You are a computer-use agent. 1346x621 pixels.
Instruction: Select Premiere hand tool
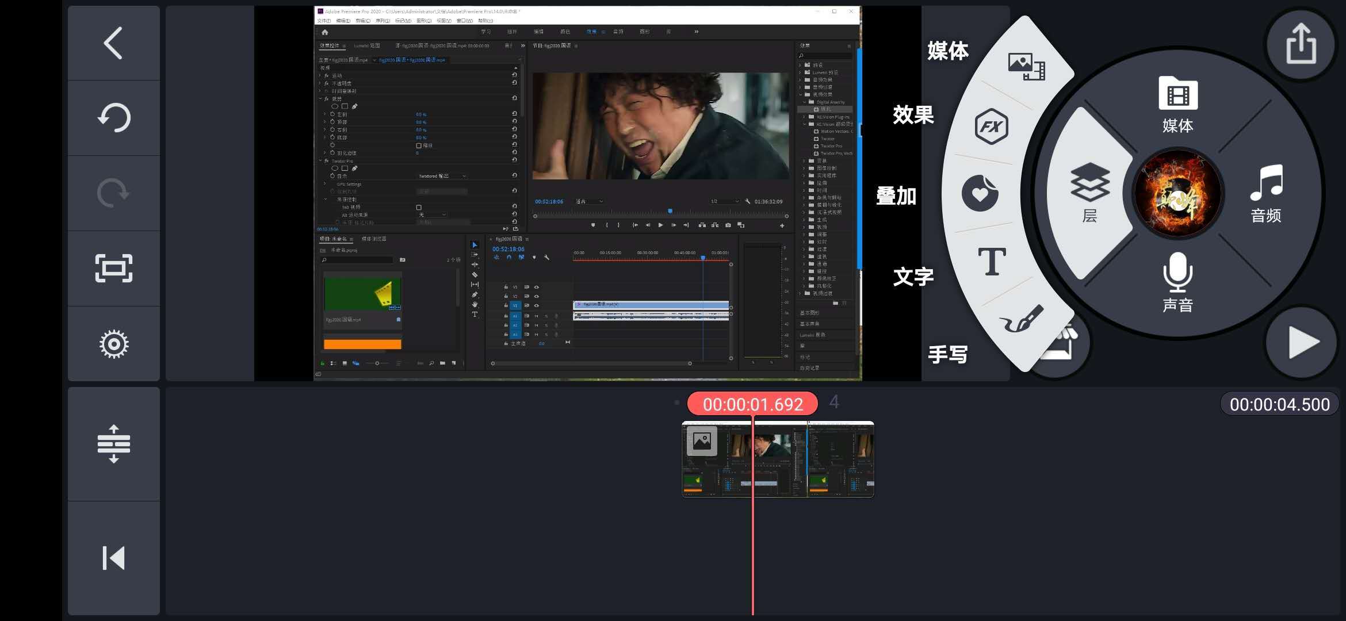(475, 304)
